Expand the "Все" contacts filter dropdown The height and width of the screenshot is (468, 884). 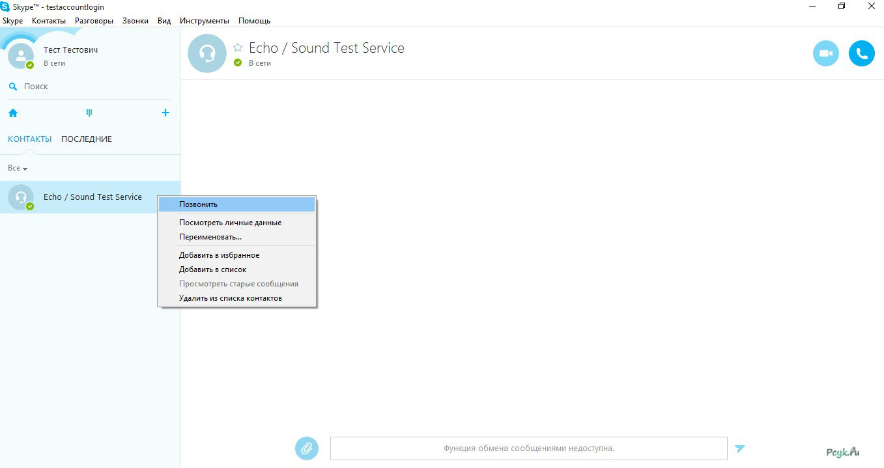click(x=18, y=169)
